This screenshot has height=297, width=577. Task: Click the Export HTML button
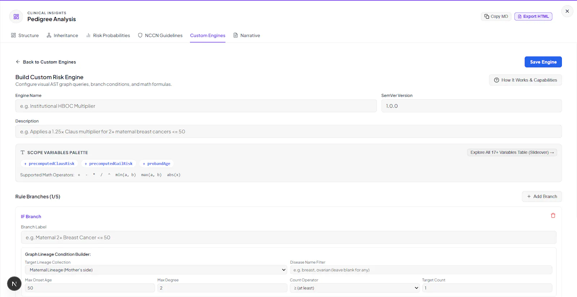coord(533,17)
